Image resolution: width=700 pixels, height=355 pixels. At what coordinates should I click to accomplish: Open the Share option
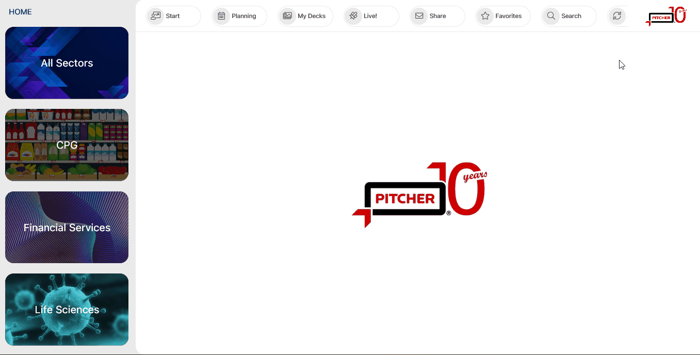(436, 16)
